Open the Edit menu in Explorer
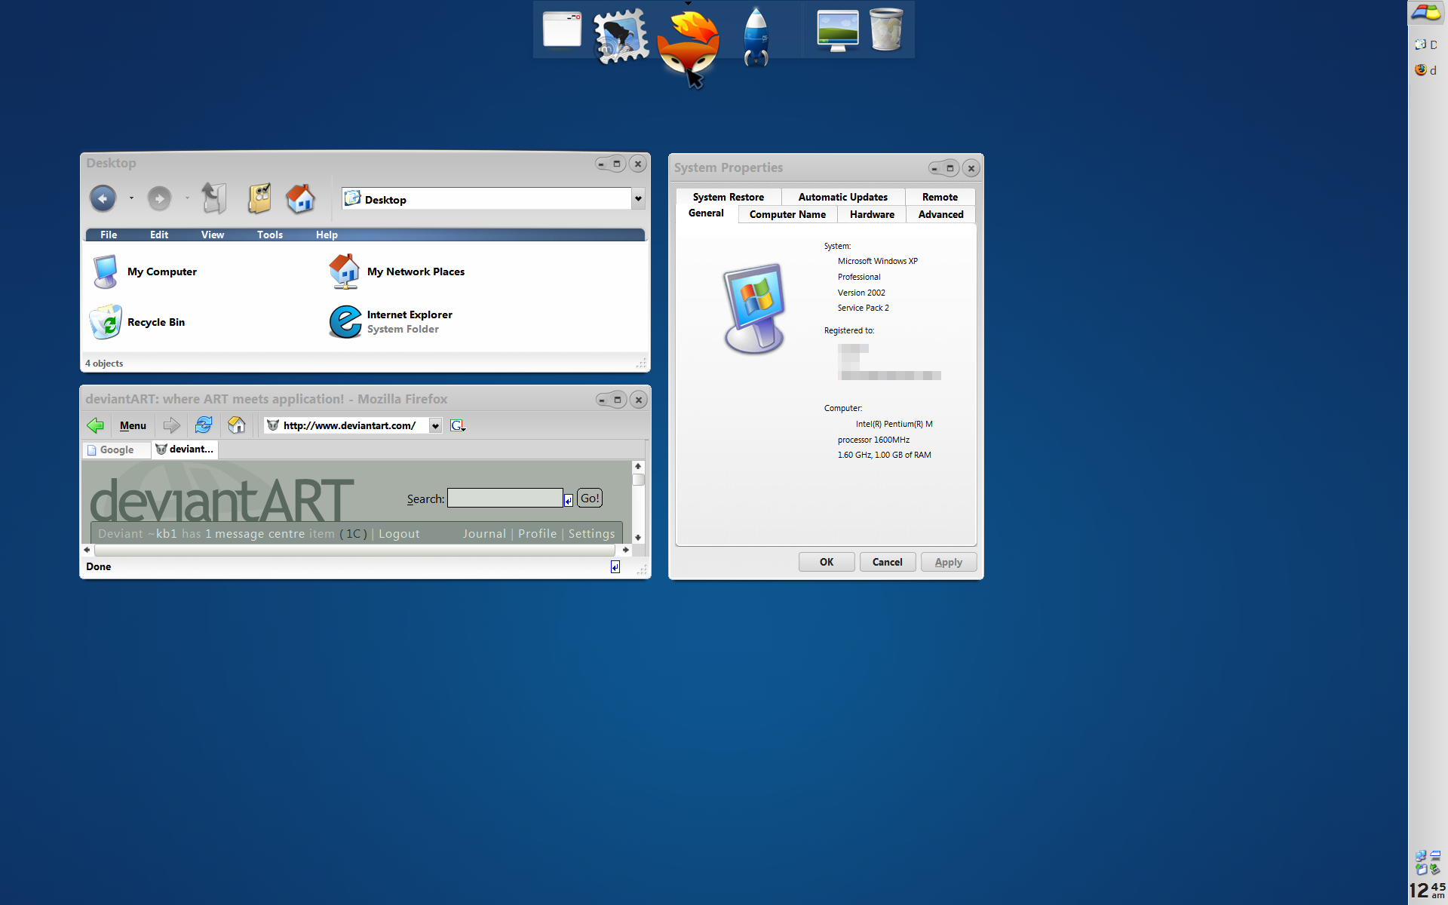The height and width of the screenshot is (905, 1448). click(x=159, y=235)
